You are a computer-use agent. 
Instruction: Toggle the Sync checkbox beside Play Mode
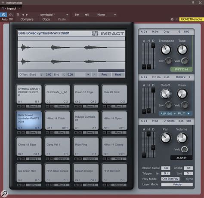[x=183, y=179]
